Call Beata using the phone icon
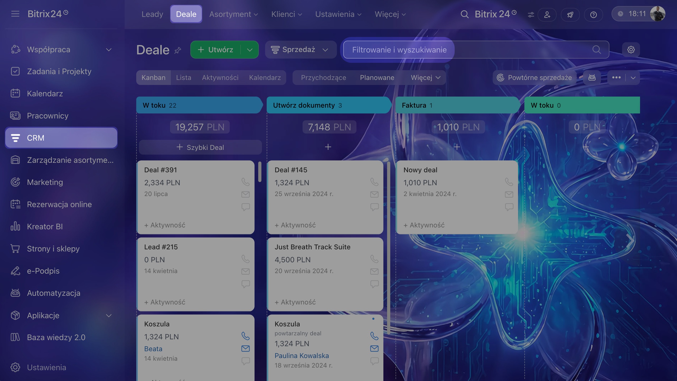677x381 pixels. [246, 336]
